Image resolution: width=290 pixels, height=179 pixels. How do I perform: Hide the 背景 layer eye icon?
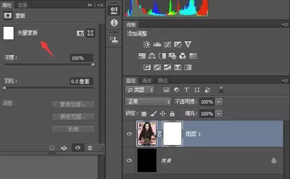point(129,160)
